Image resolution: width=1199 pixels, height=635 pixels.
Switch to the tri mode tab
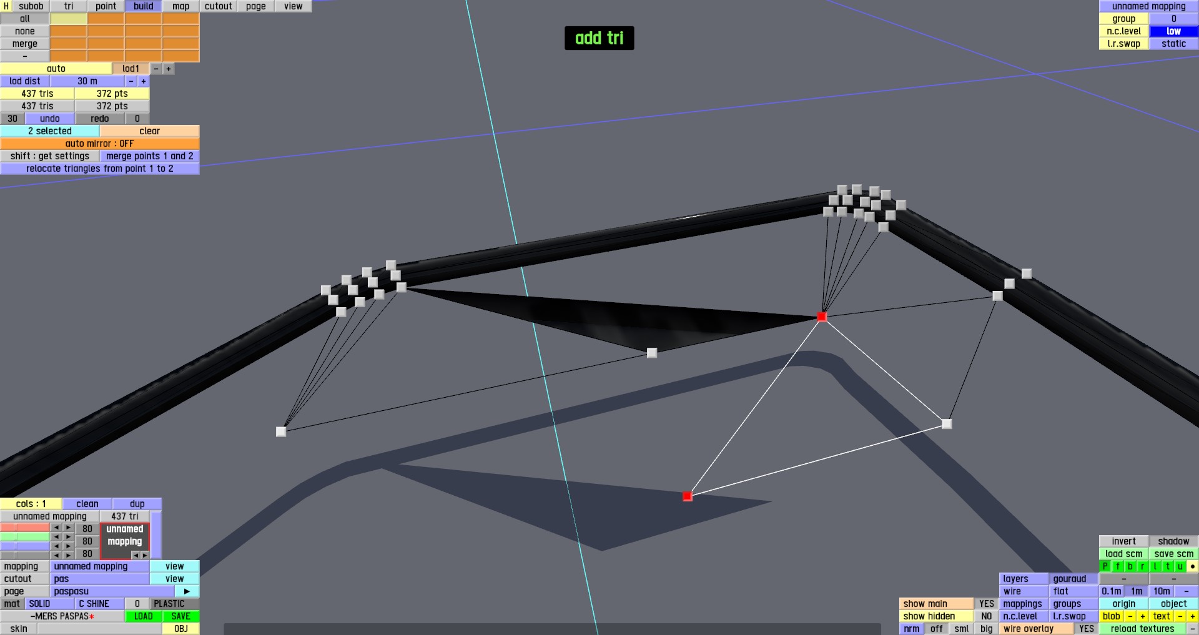click(69, 6)
